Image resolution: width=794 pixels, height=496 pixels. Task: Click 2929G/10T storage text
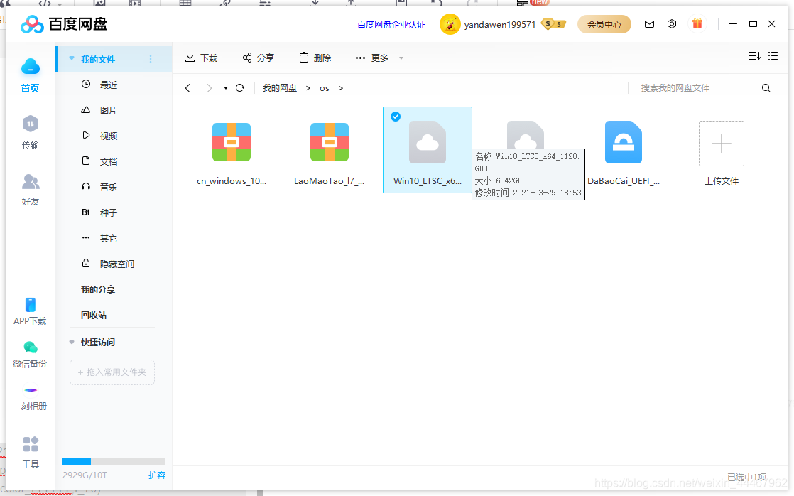(85, 475)
